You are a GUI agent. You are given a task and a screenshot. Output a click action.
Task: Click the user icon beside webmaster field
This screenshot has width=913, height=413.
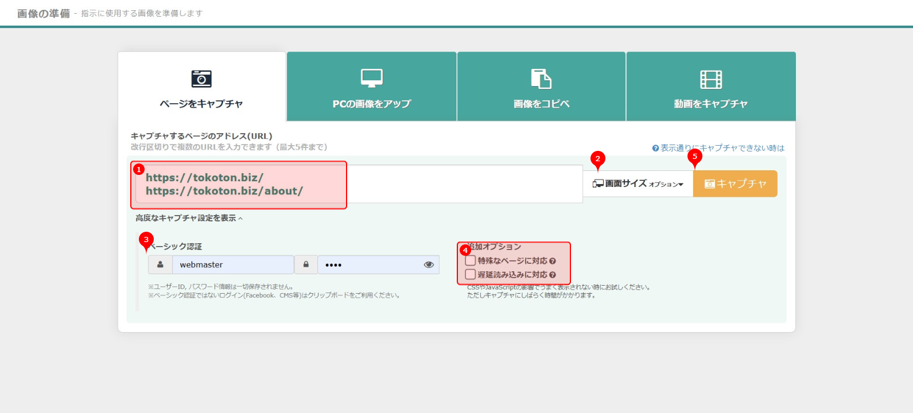pos(161,264)
